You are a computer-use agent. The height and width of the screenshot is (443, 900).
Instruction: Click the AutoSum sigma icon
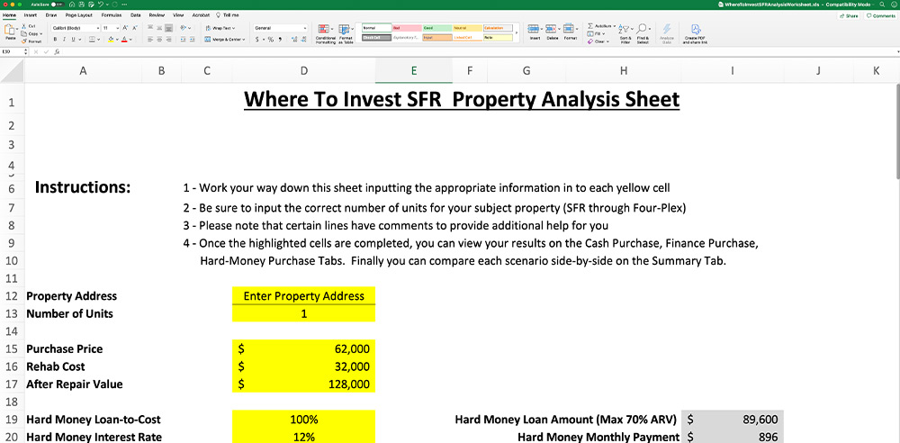pyautogui.click(x=590, y=26)
